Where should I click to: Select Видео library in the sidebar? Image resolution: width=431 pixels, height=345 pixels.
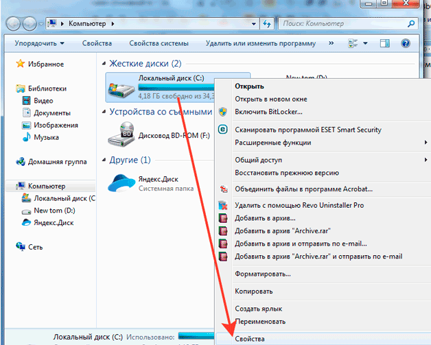43,101
